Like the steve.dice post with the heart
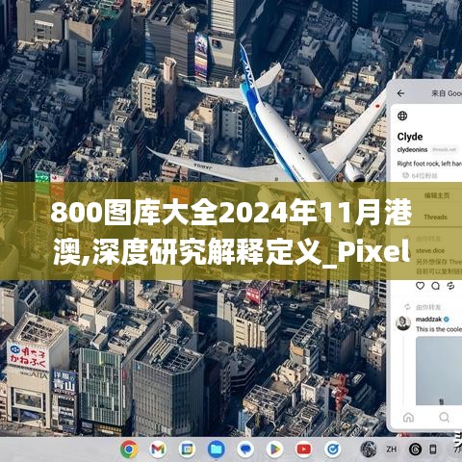 tap(421, 286)
